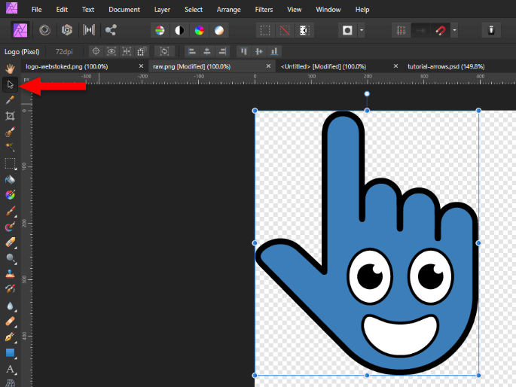
Task: Select the Crop tool
Action: pos(11,116)
